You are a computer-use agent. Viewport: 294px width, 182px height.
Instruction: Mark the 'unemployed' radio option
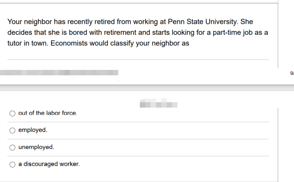[12, 147]
